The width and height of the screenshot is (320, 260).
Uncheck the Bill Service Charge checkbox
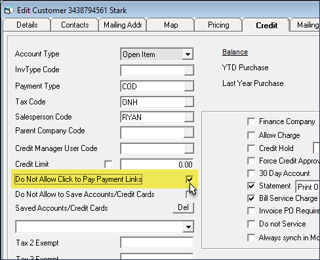[x=251, y=198]
